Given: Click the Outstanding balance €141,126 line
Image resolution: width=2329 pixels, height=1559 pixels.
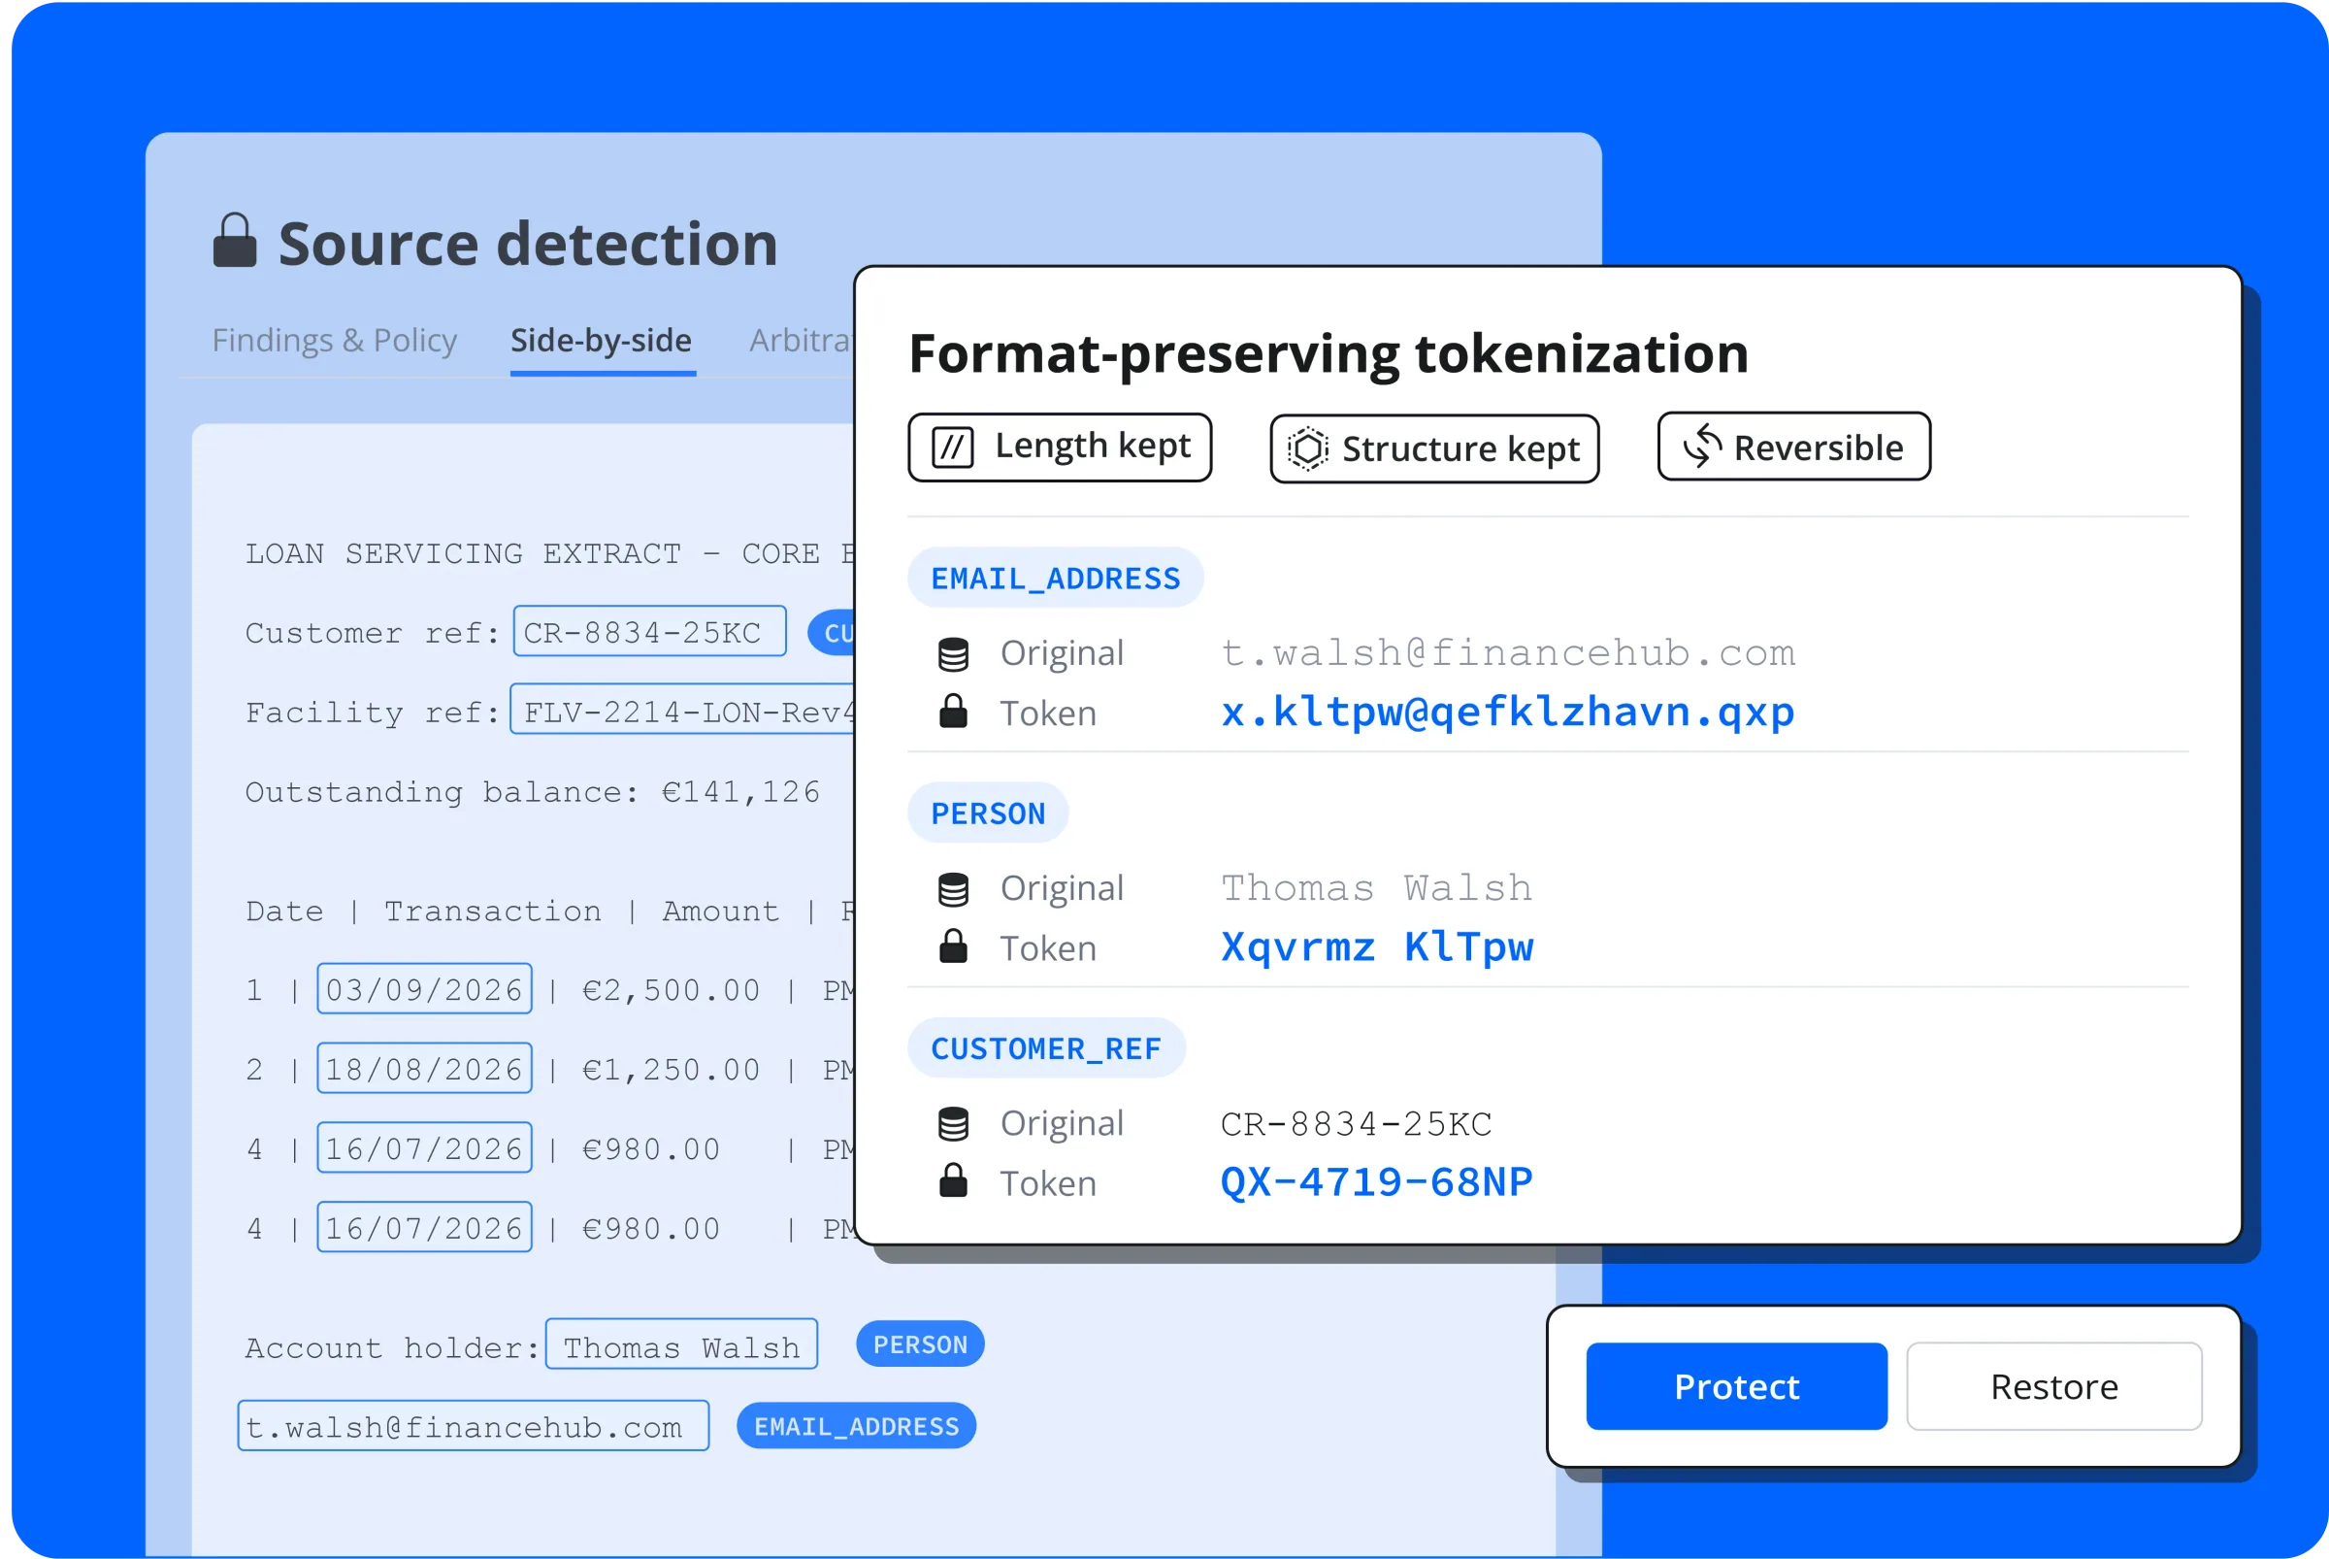Looking at the screenshot, I should coord(533,791).
